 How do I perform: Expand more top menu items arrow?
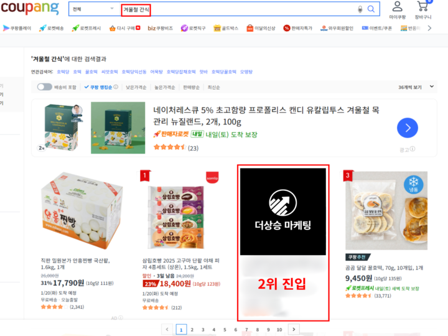coord(429,28)
